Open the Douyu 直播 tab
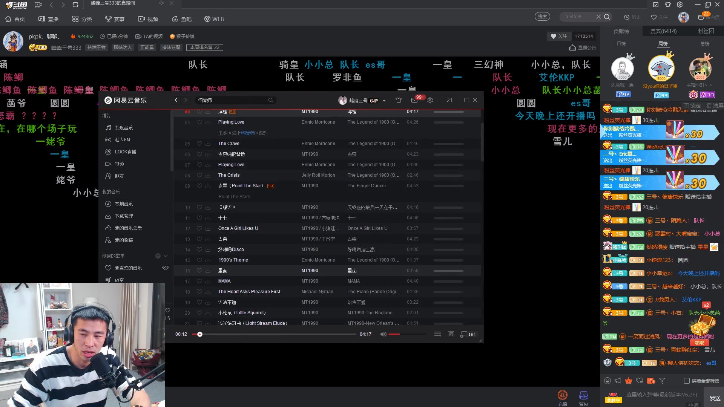This screenshot has width=724, height=407. click(x=48, y=19)
